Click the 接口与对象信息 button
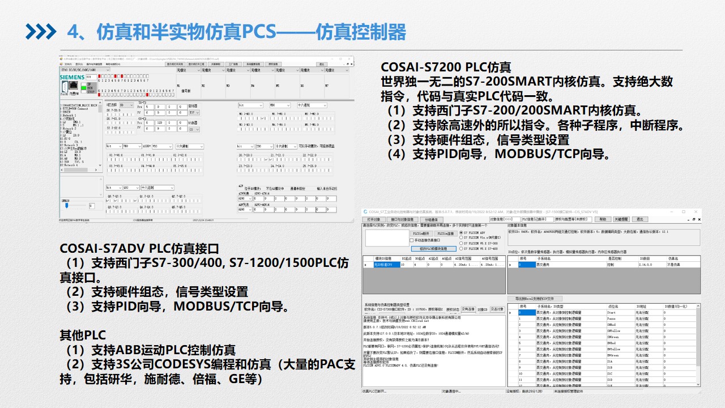Image resolution: width=725 pixels, height=408 pixels. (402, 219)
